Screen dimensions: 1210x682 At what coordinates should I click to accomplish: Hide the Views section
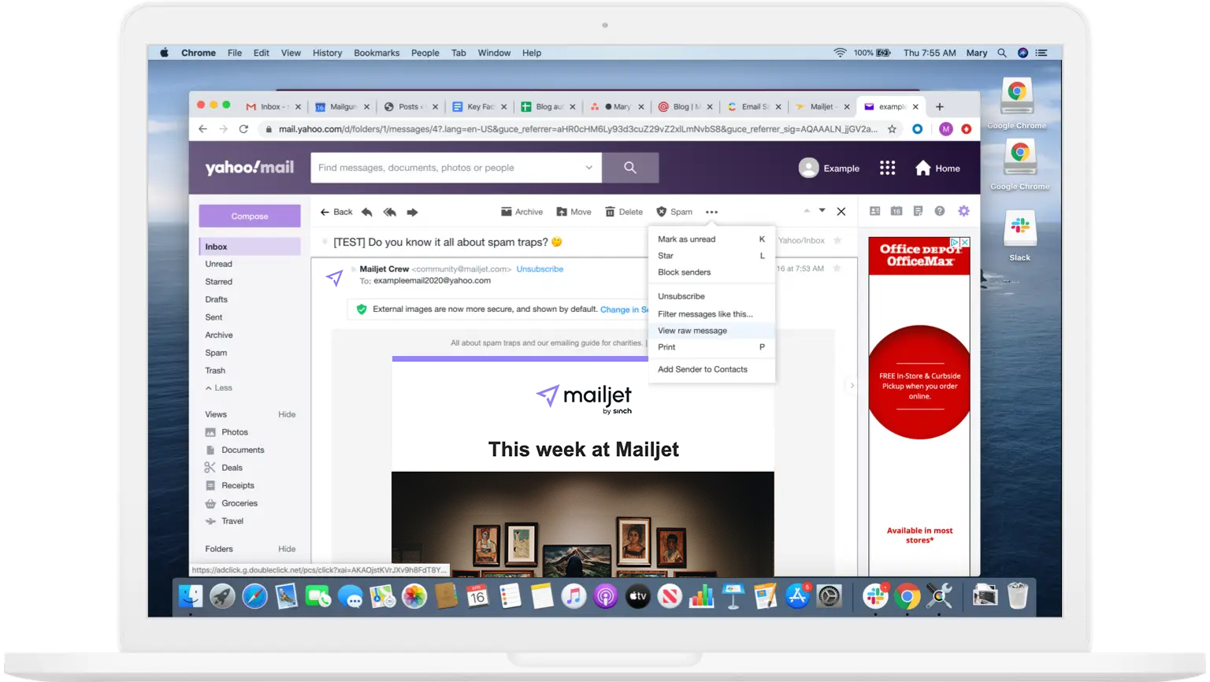(287, 414)
